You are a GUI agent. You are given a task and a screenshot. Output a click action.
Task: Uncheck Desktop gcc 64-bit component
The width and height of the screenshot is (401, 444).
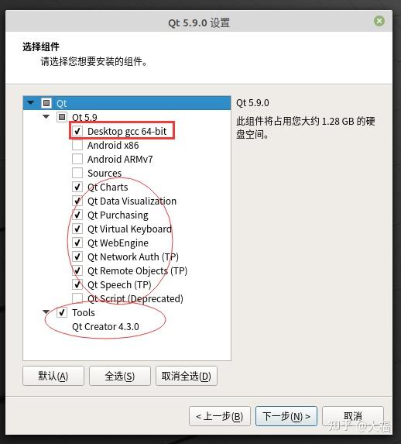(x=77, y=131)
